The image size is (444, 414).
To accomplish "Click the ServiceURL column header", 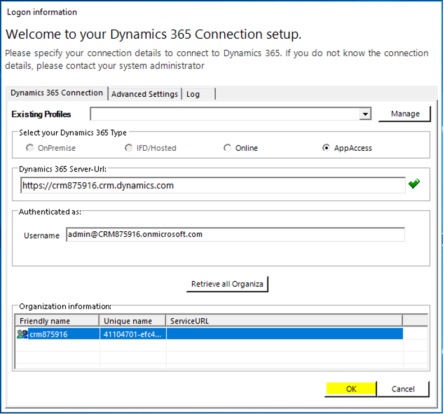I will click(x=284, y=321).
